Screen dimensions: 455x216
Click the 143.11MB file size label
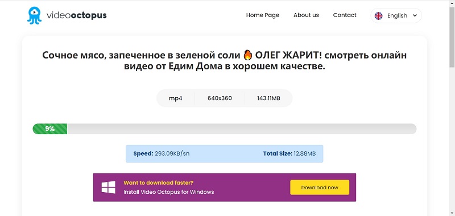pos(268,98)
